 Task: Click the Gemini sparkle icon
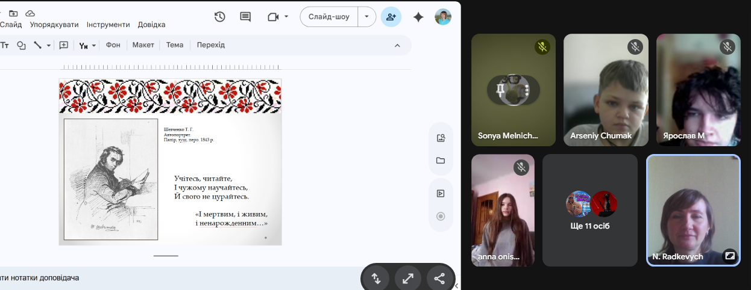point(418,17)
